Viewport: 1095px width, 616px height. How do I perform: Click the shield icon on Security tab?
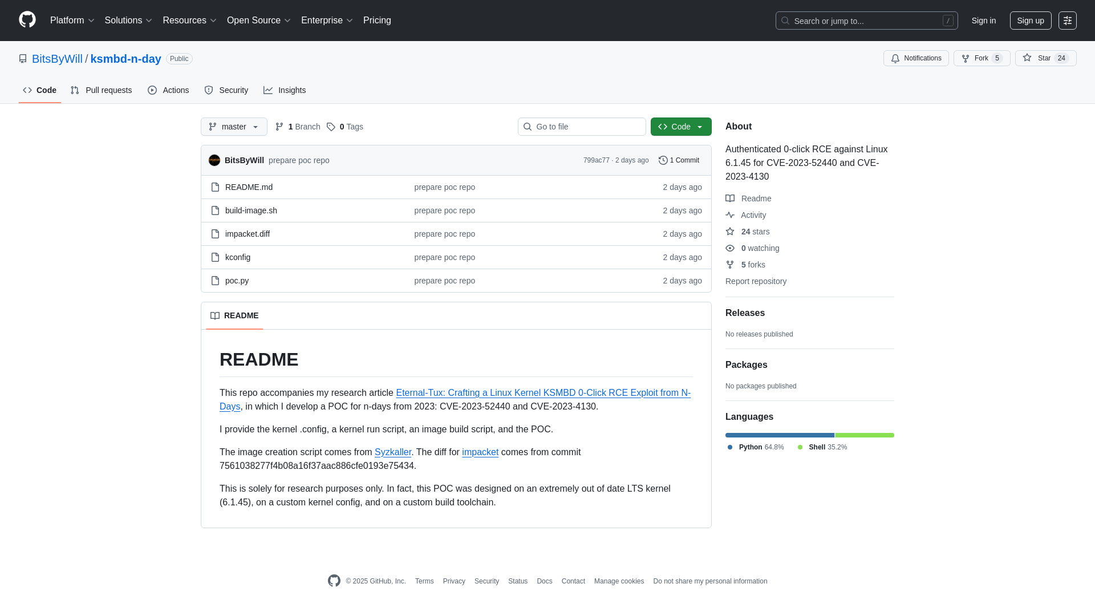coord(209,90)
